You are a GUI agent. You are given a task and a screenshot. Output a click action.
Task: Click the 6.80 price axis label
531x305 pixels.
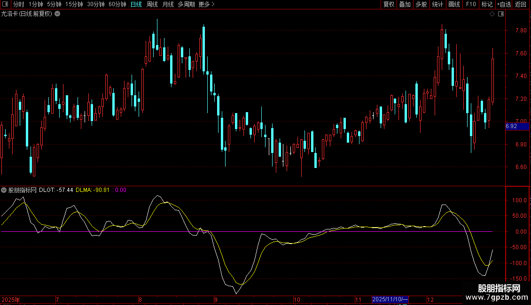(x=521, y=145)
